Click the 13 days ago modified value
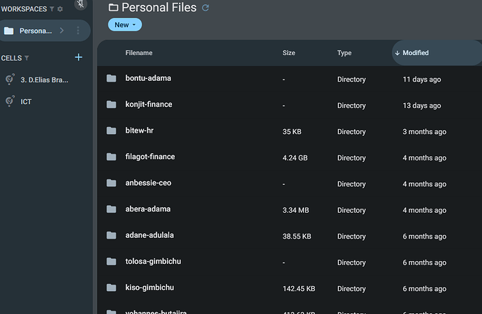The height and width of the screenshot is (314, 482). coord(422,105)
